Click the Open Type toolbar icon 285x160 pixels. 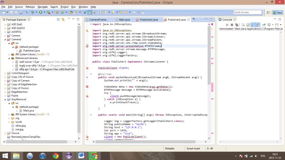(71, 12)
